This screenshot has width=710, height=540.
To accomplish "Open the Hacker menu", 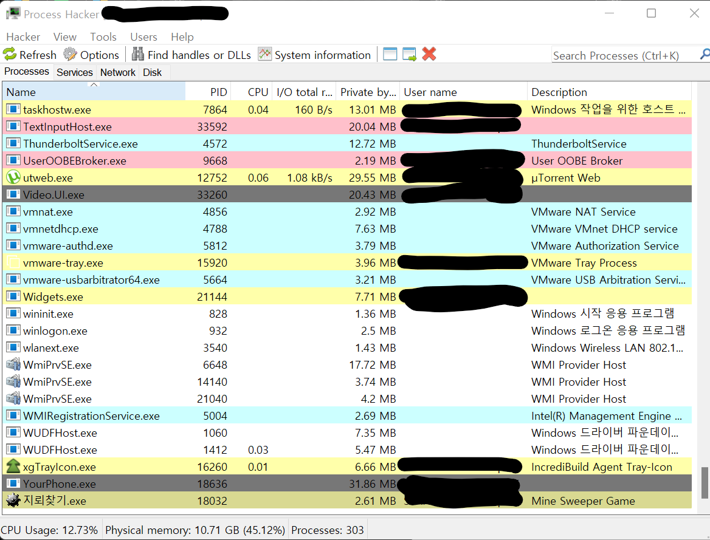I will [x=23, y=36].
